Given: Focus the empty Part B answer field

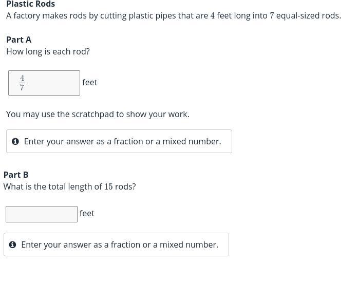Looking at the screenshot, I should (x=42, y=214).
